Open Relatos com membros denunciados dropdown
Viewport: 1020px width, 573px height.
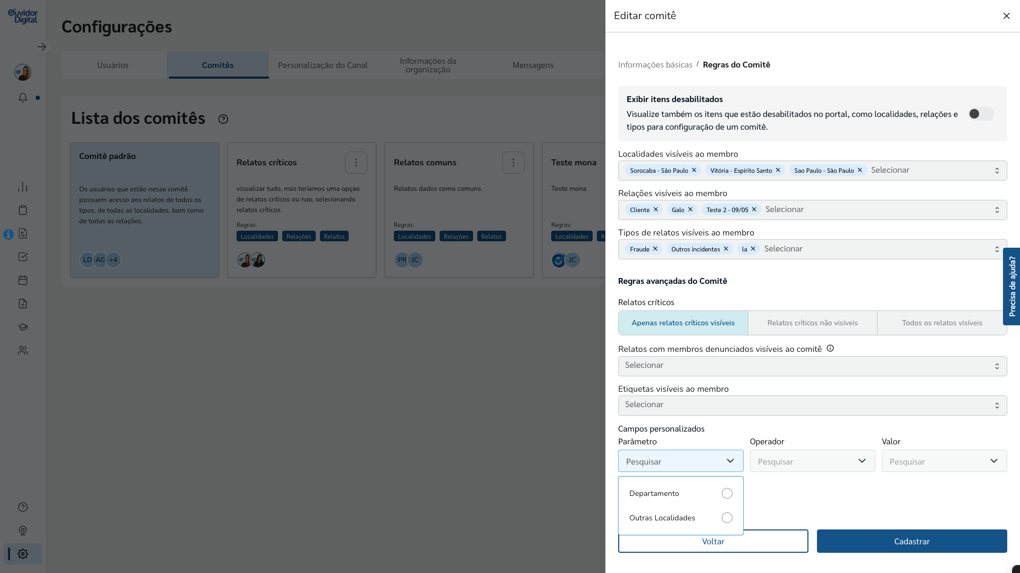pos(812,366)
